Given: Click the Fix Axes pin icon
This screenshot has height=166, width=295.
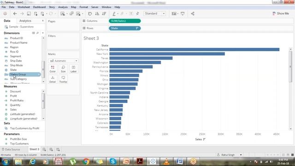Looking at the screenshot, I should pos(138,13).
